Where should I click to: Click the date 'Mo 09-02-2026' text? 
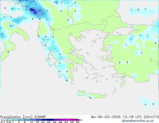[106, 117]
